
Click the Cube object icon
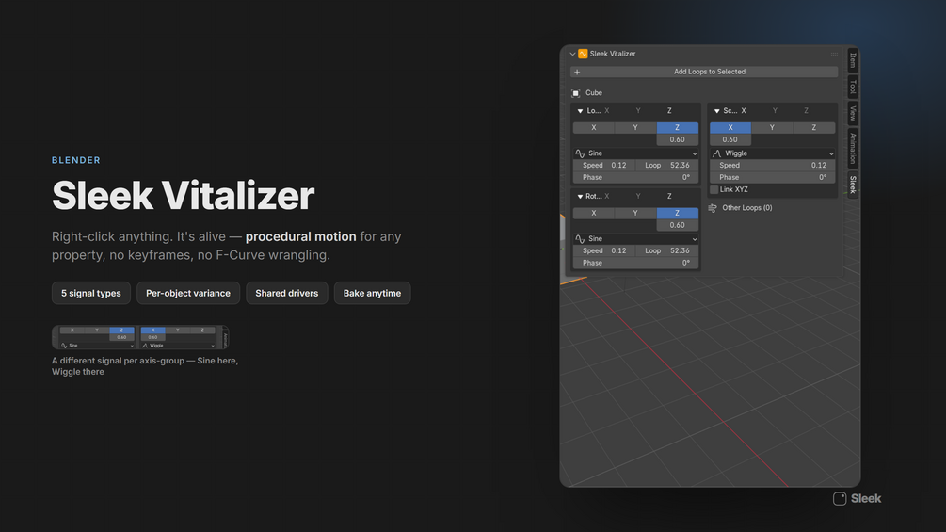(575, 93)
